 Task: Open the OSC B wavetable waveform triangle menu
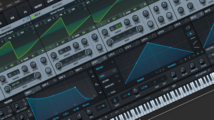coord(93,27)
